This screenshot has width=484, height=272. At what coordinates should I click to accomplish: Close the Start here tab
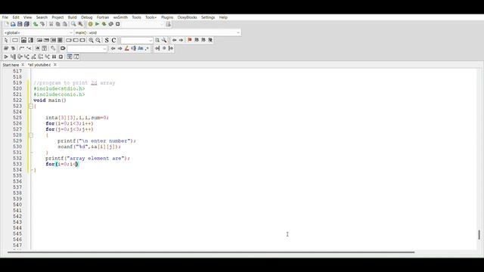(x=23, y=65)
